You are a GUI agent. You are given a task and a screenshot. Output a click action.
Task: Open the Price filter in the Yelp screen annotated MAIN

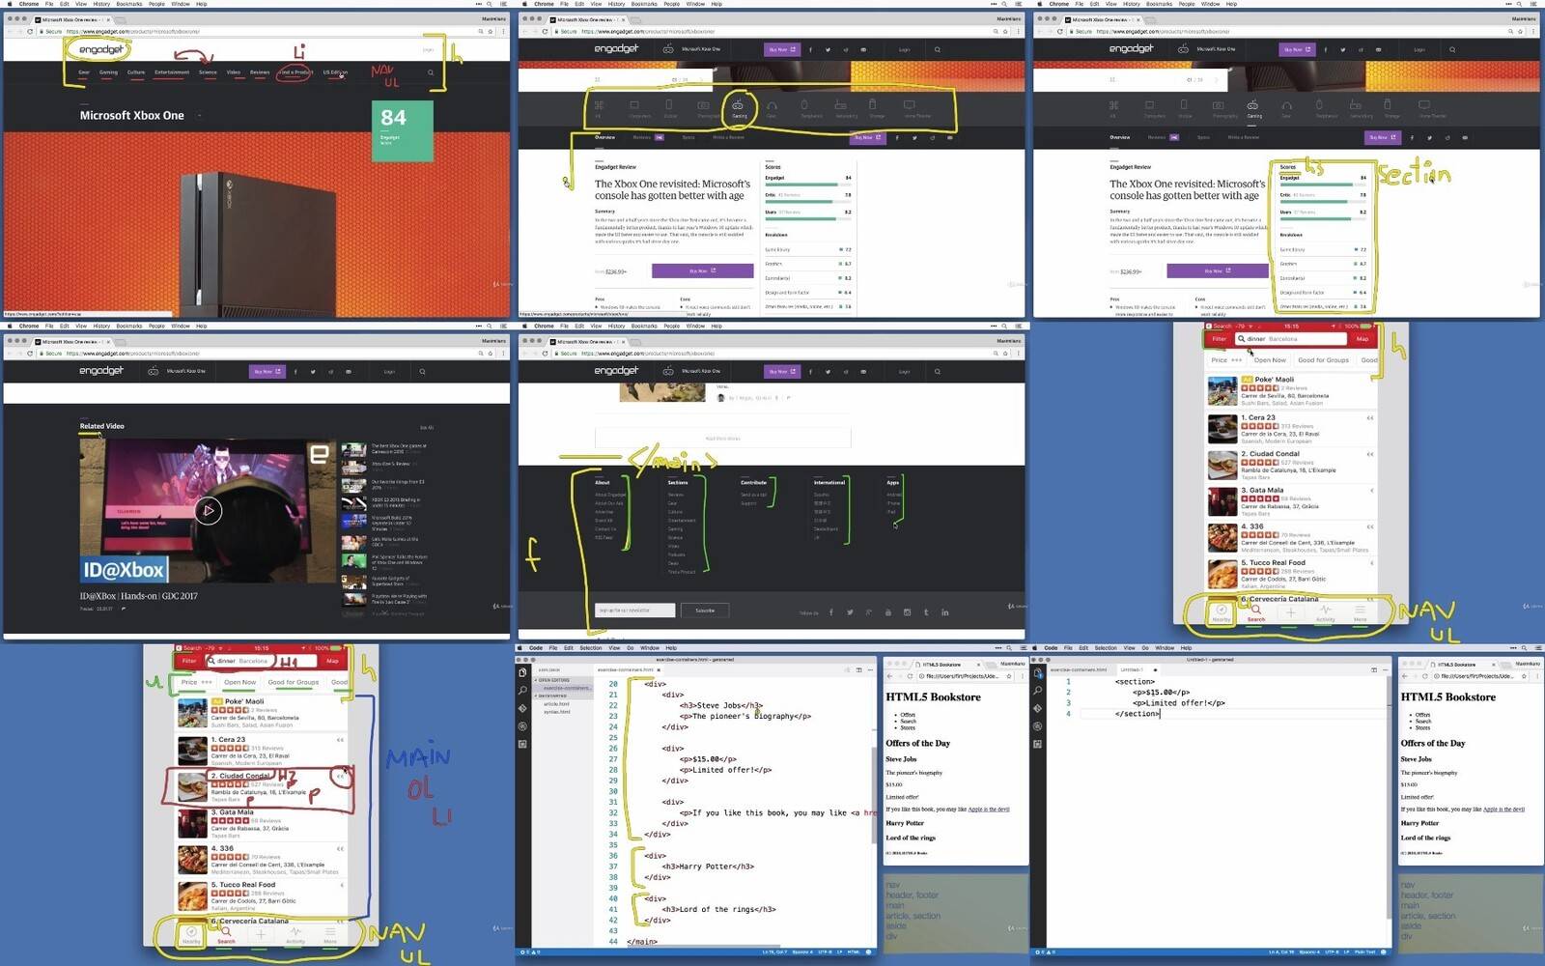[197, 682]
